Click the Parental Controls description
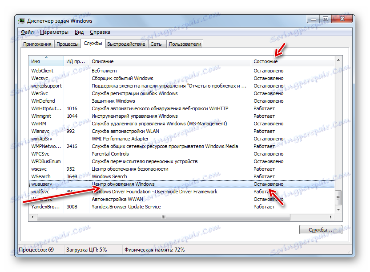370x272 pixels. pyautogui.click(x=110, y=154)
